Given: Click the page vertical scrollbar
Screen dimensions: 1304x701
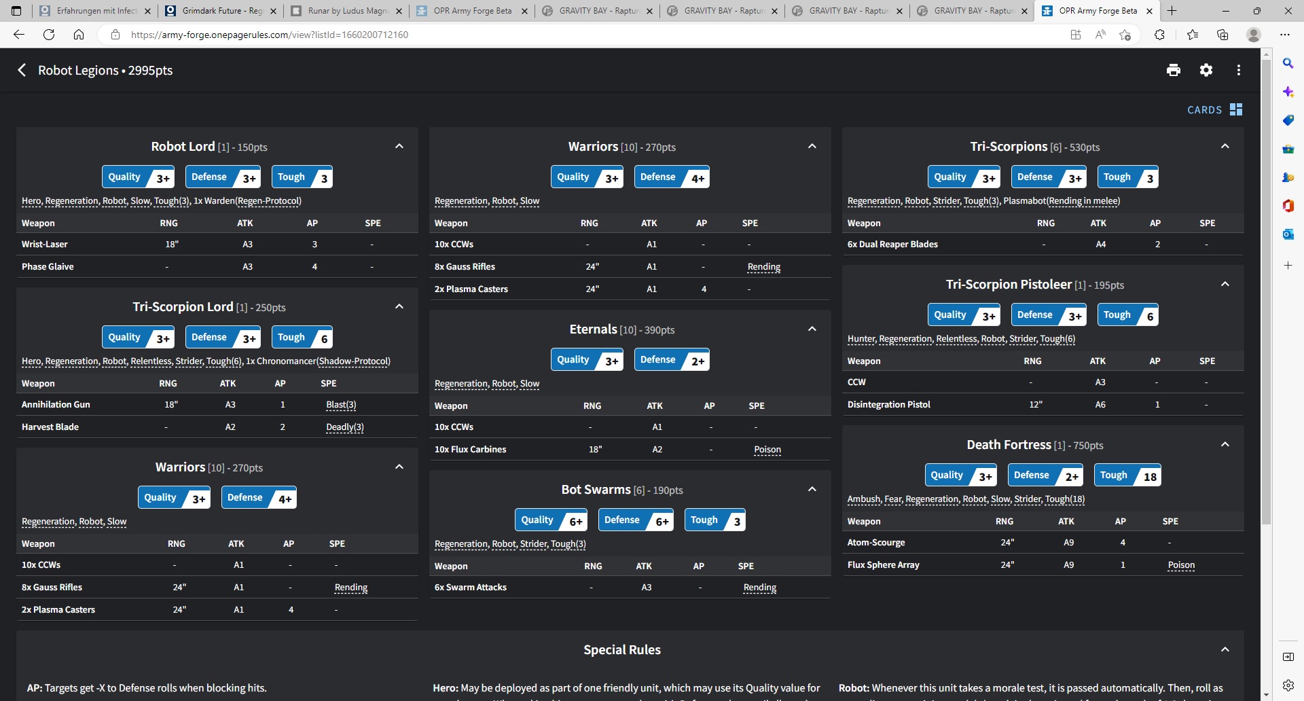Looking at the screenshot, I should pyautogui.click(x=1266, y=292).
